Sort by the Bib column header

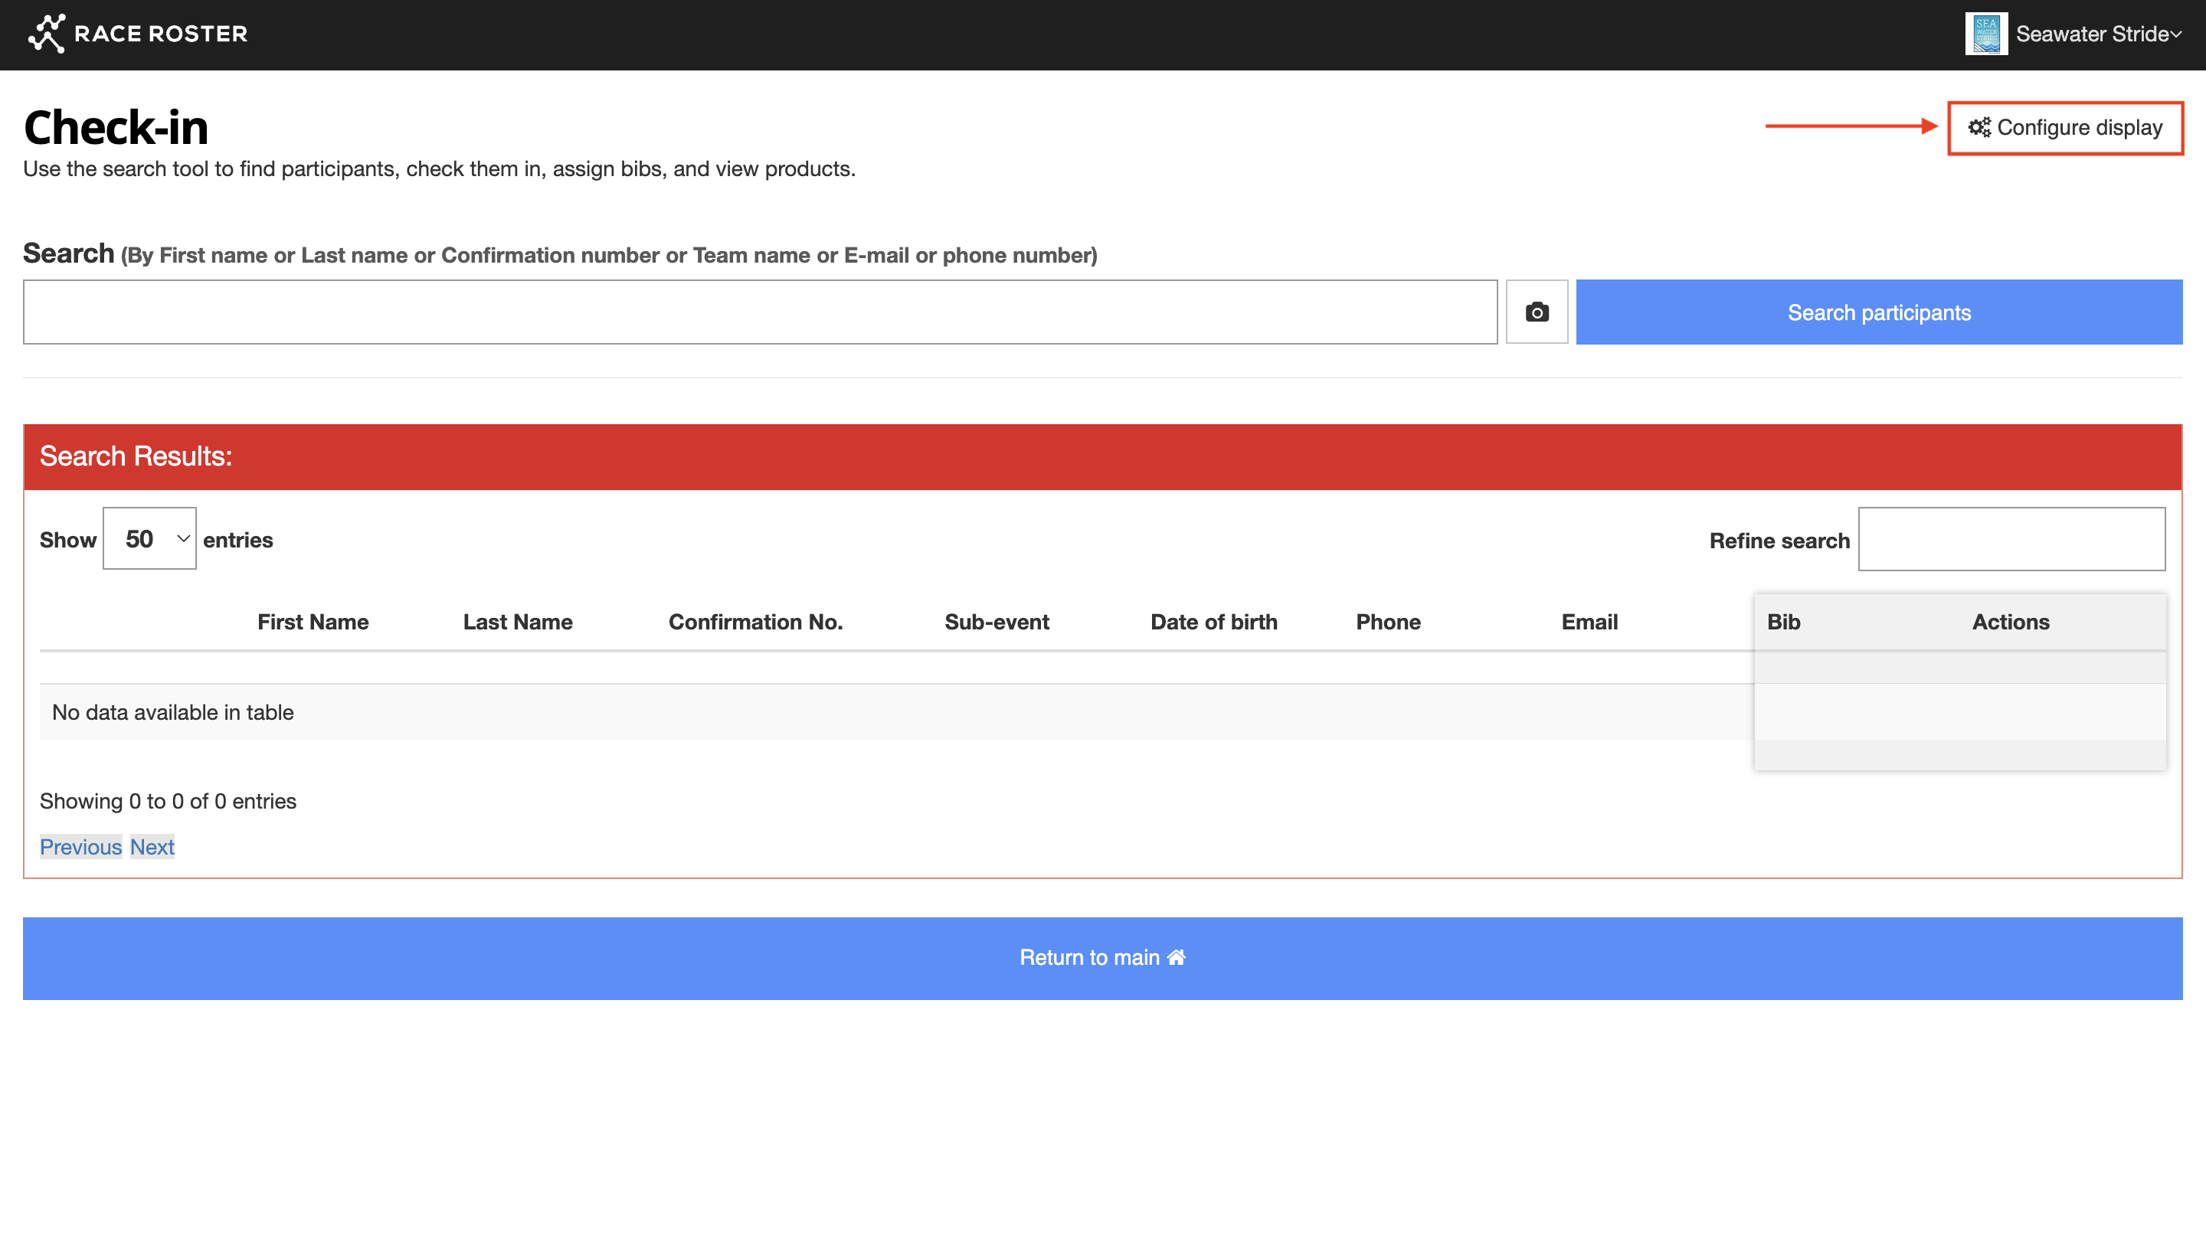point(1784,623)
